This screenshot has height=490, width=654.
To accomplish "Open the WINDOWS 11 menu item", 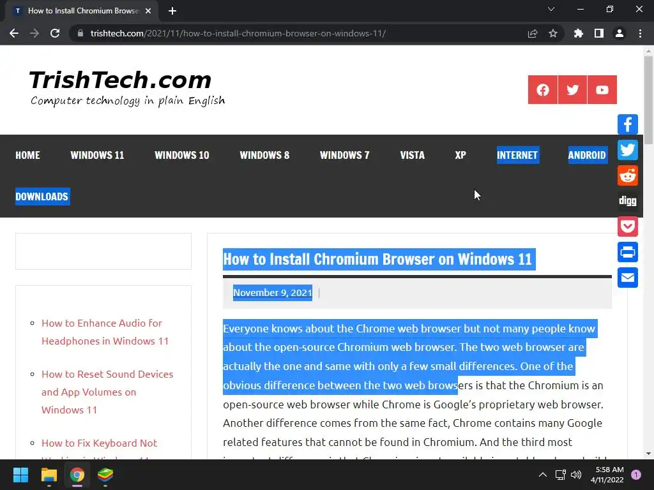I will coord(97,156).
